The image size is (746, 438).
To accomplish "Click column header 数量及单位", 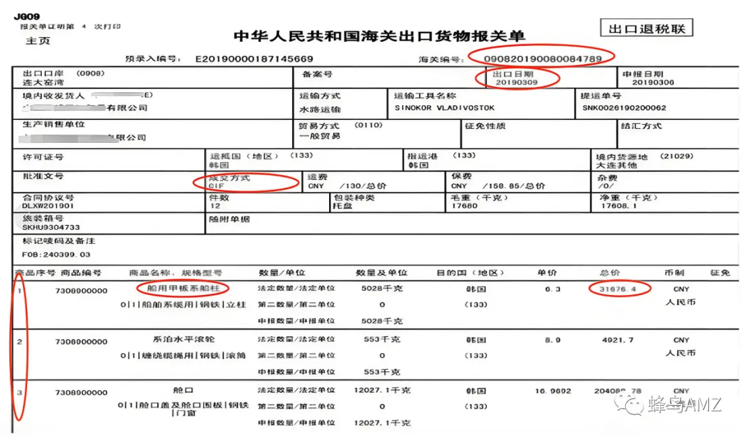I will click(382, 273).
